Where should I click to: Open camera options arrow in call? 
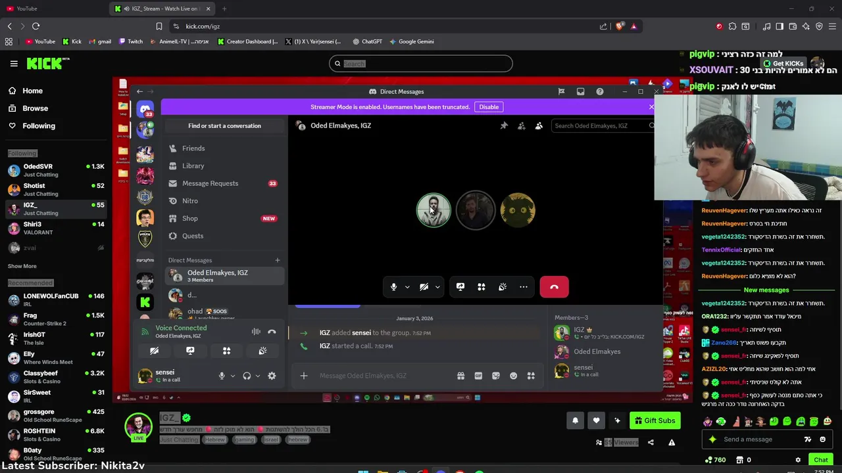pyautogui.click(x=437, y=287)
